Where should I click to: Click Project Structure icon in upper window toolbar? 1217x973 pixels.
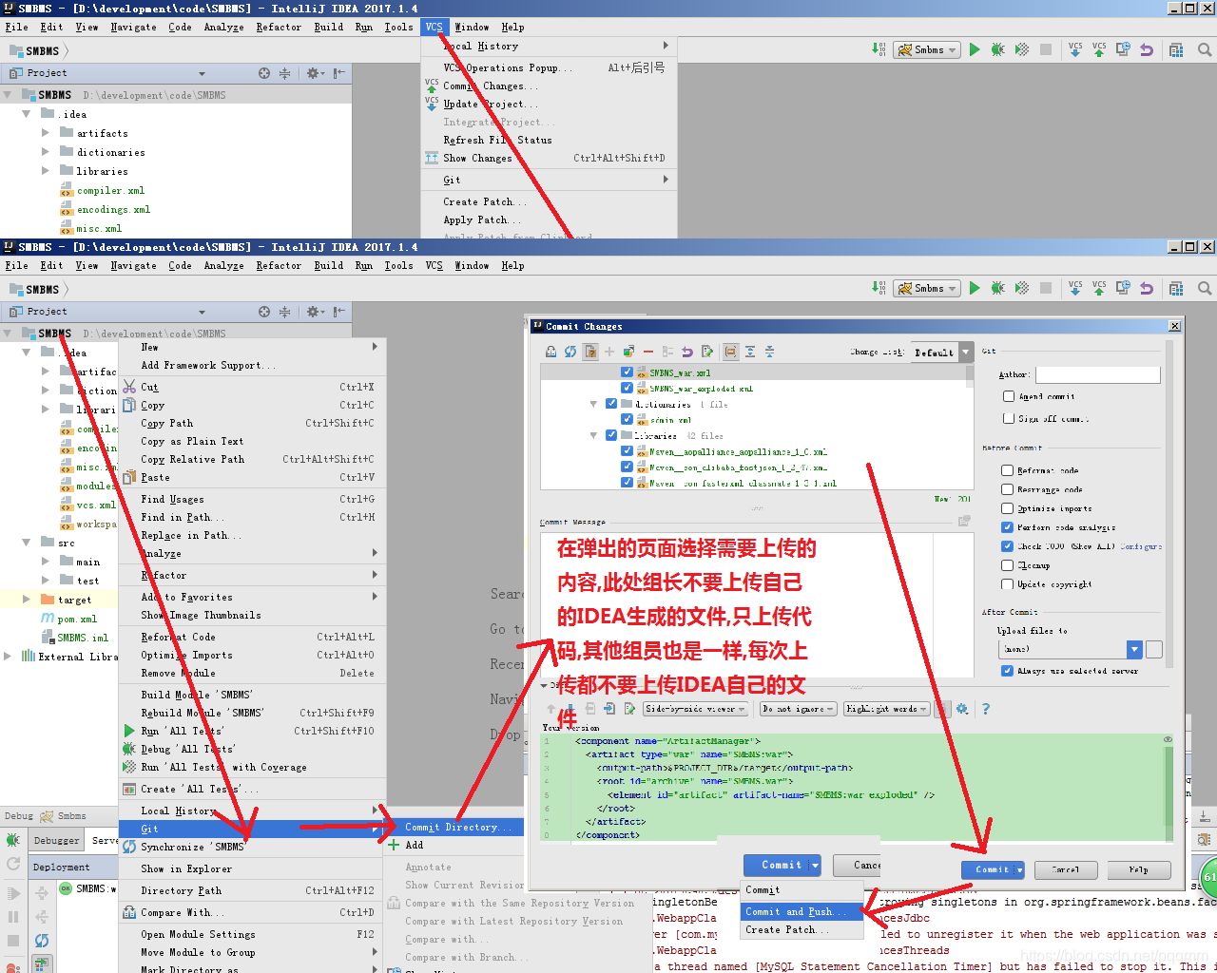[x=1176, y=49]
